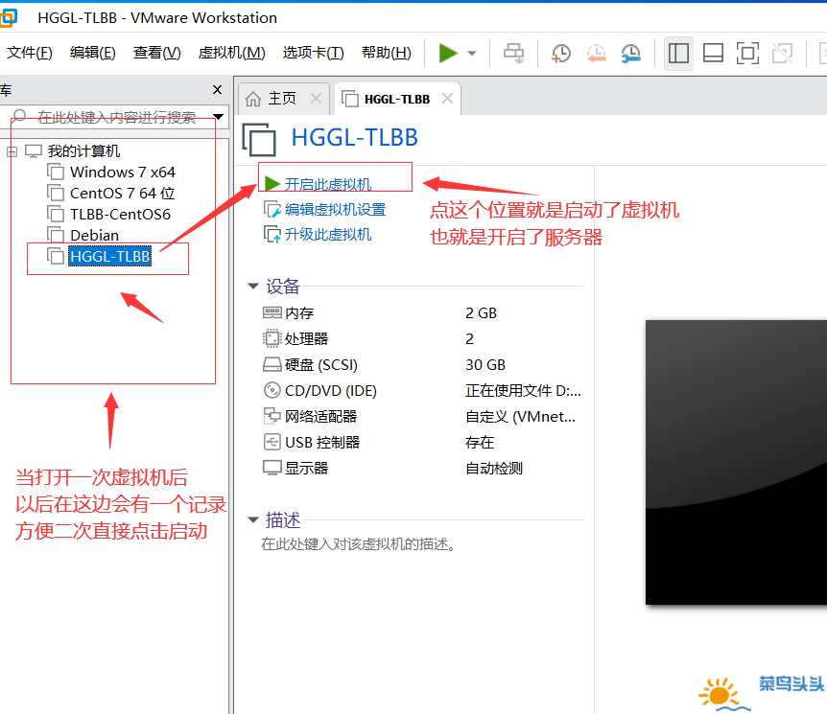Image resolution: width=827 pixels, height=714 pixels.
Task: Switch to the 主页 tab
Action: tap(282, 99)
